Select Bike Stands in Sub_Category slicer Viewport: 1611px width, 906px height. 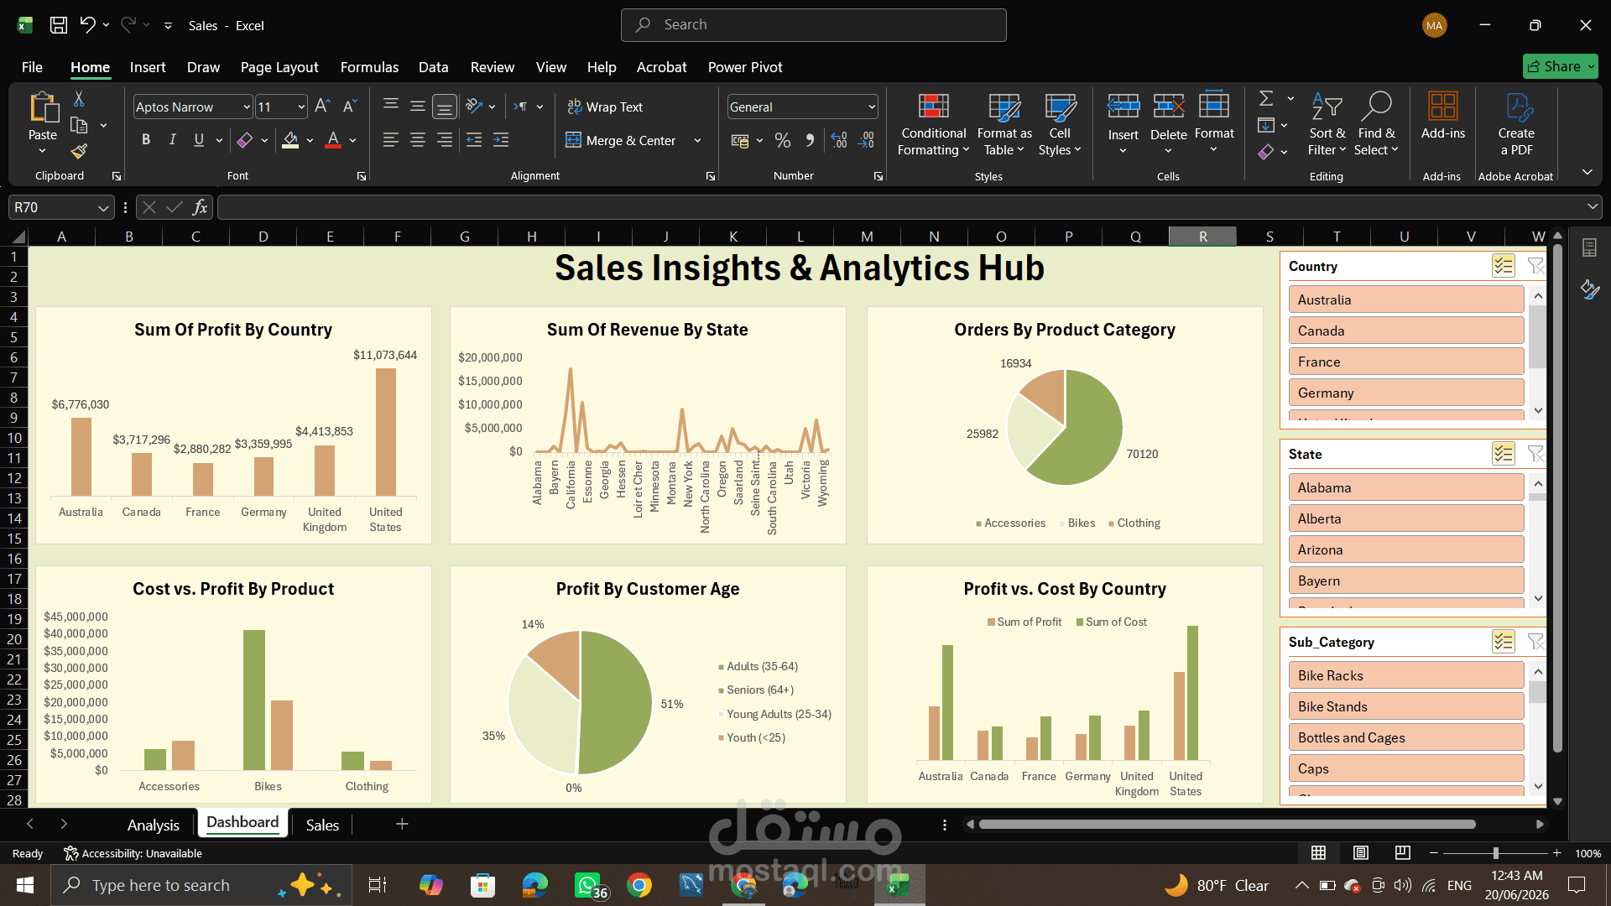point(1406,706)
